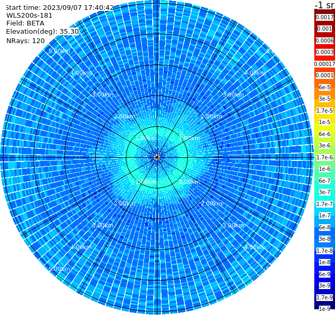The width and height of the screenshot is (335, 315).
Task: Click the northwest 5.00km range label
Action: coord(59,51)
